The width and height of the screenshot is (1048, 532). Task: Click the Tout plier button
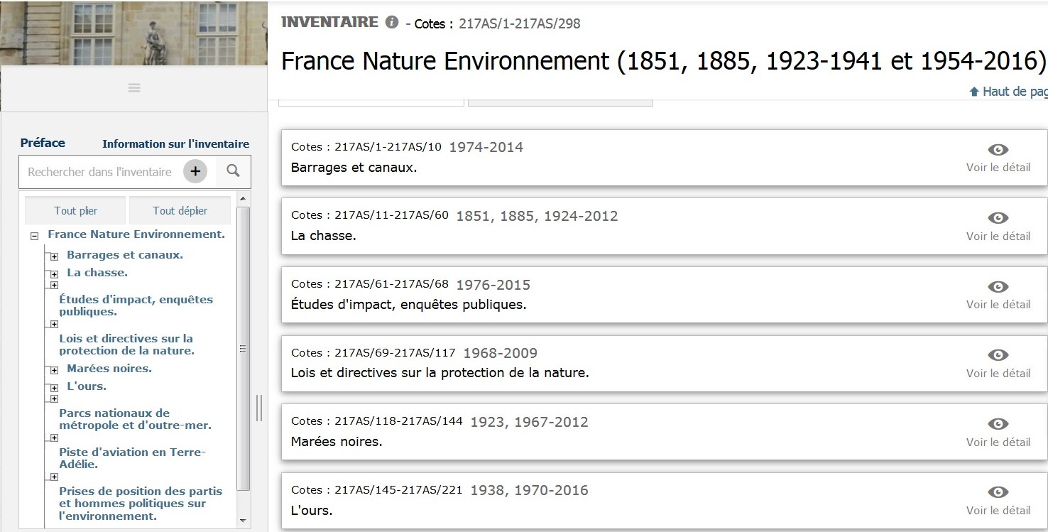[75, 210]
